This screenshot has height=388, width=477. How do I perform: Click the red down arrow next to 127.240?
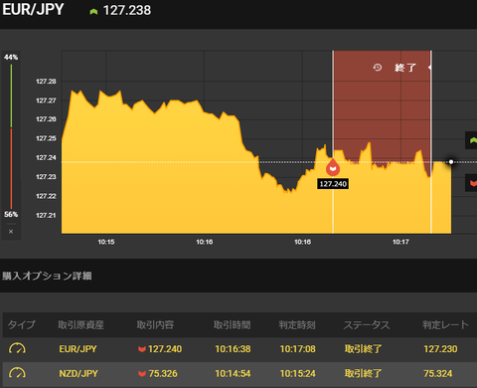(142, 349)
